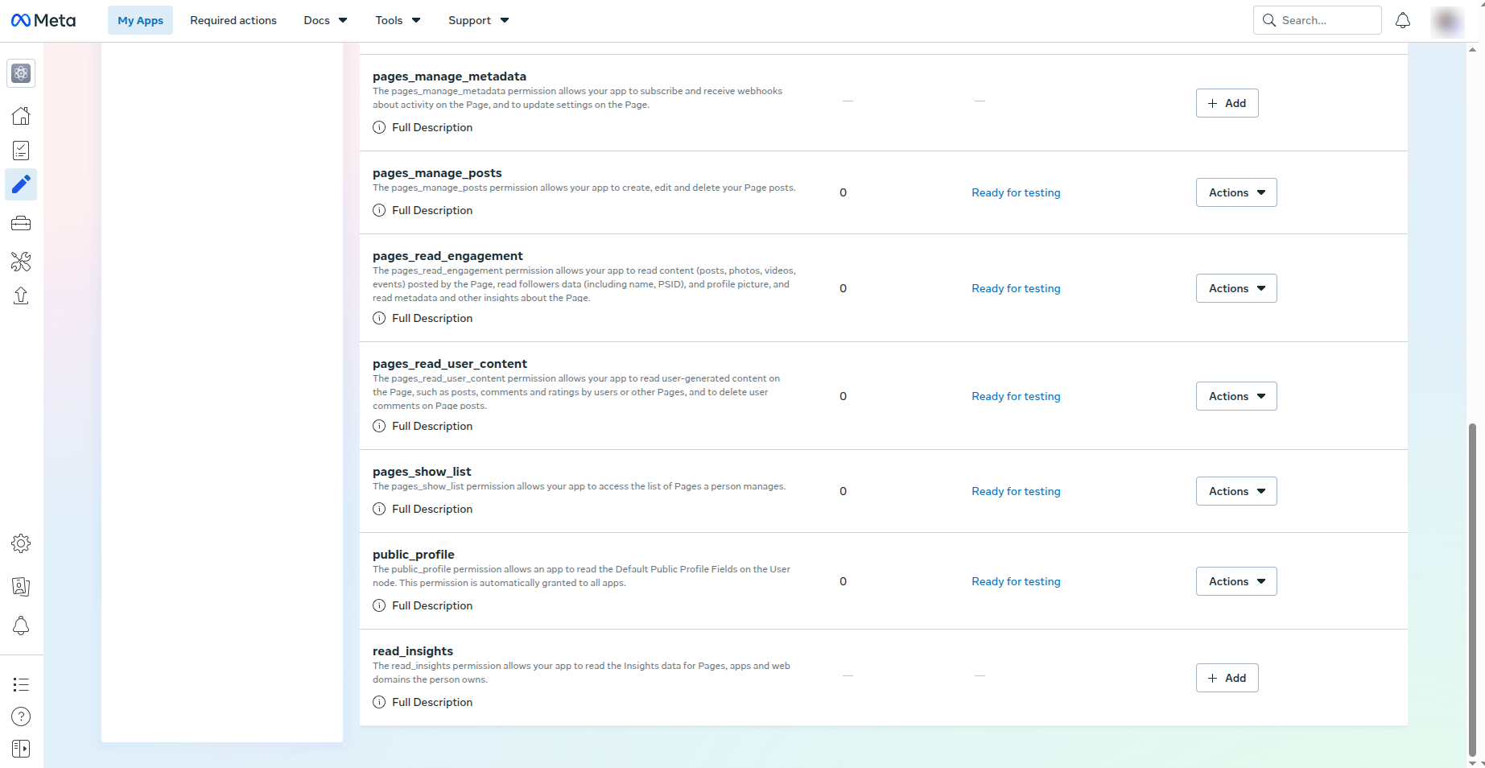Click the scrollbar down arrow
This screenshot has width=1485, height=768.
(1472, 762)
